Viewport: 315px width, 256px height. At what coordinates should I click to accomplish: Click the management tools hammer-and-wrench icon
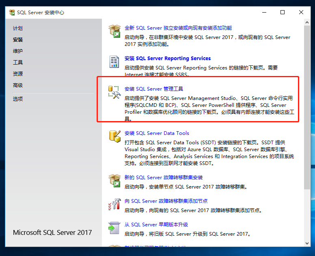114,92
